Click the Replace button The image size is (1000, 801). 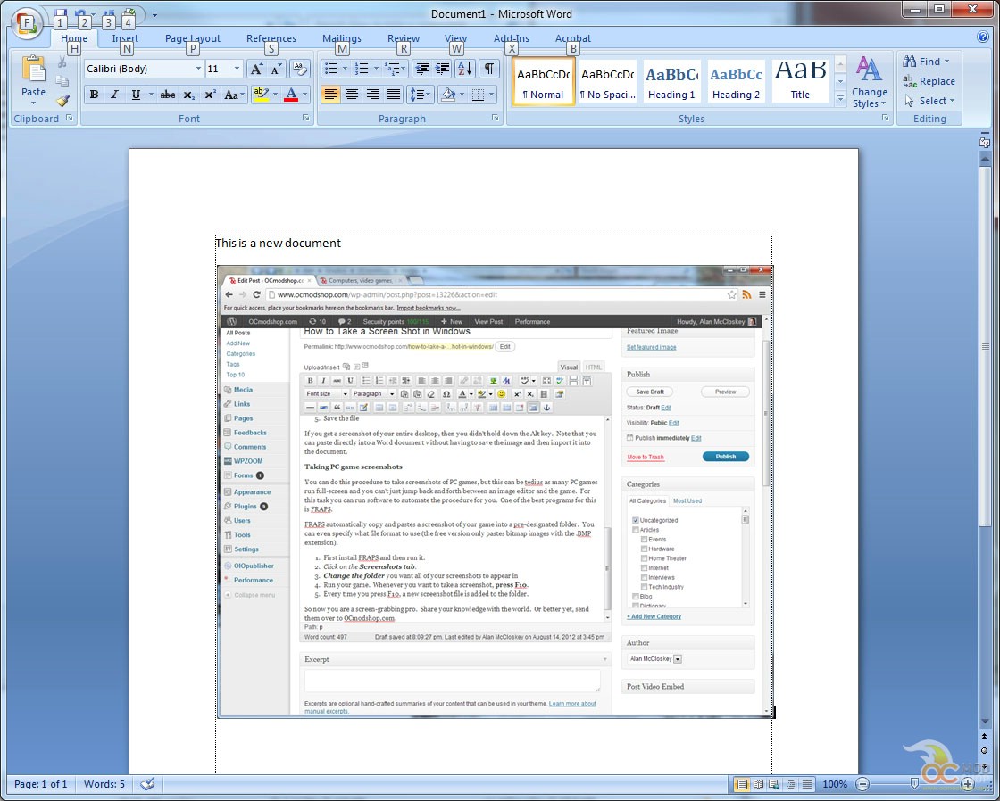929,81
